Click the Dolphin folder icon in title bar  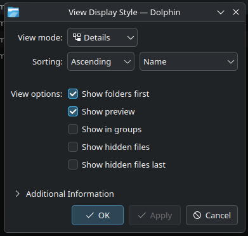13,12
